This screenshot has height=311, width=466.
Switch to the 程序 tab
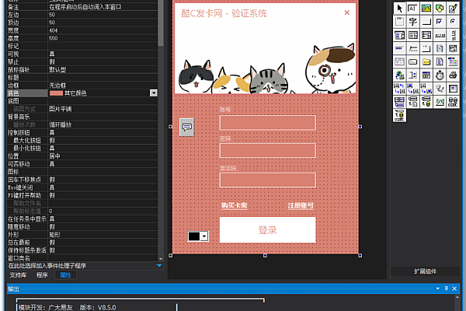point(42,275)
